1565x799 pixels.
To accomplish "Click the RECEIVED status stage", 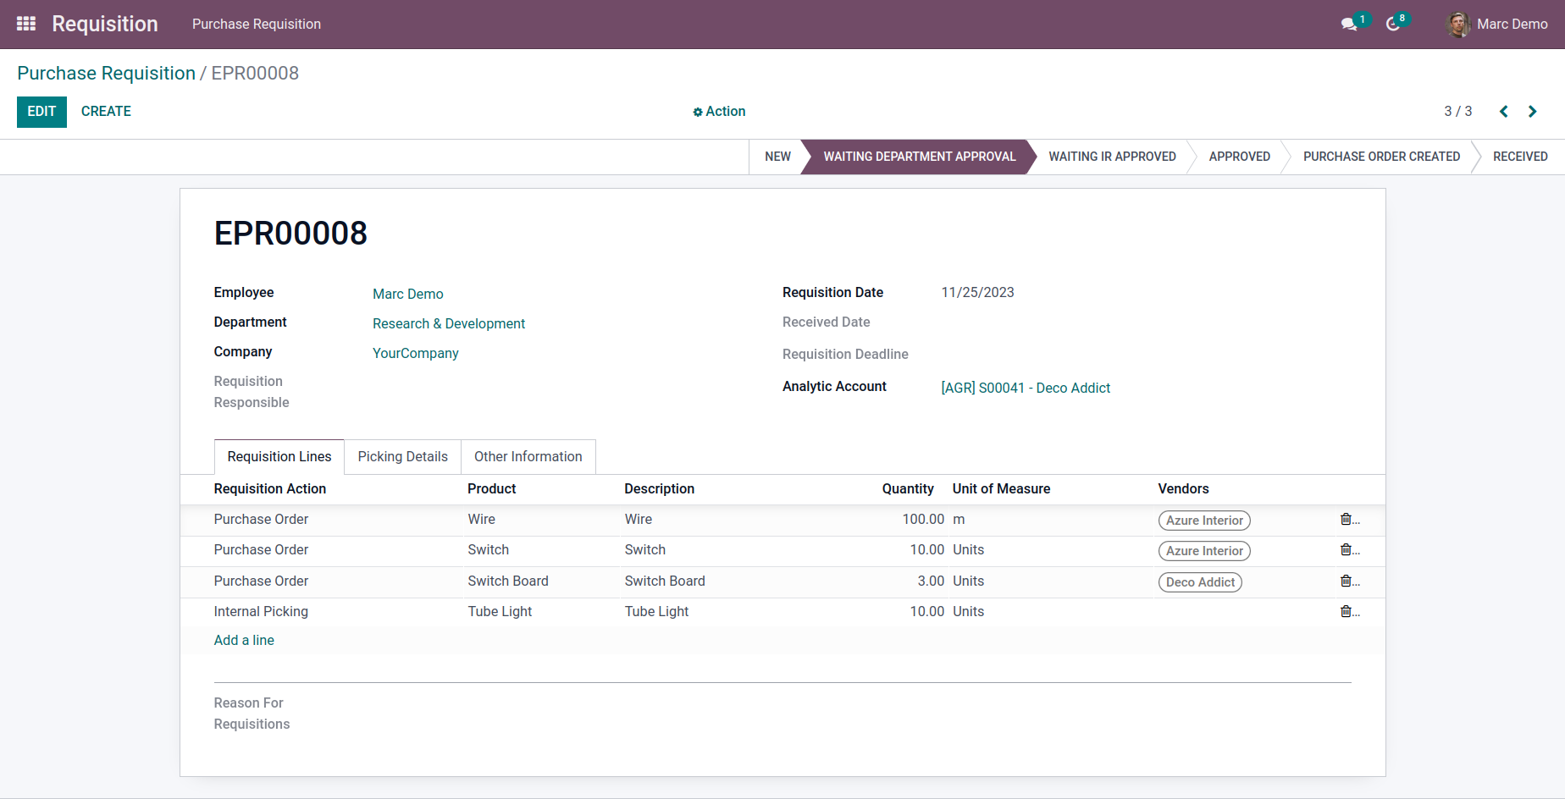I will 1520,157.
